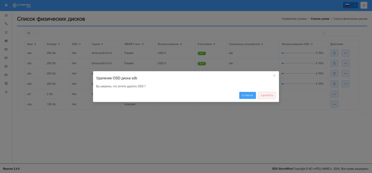Sort by Размер column arrows
The height and width of the screenshot is (173, 372).
[59, 44]
